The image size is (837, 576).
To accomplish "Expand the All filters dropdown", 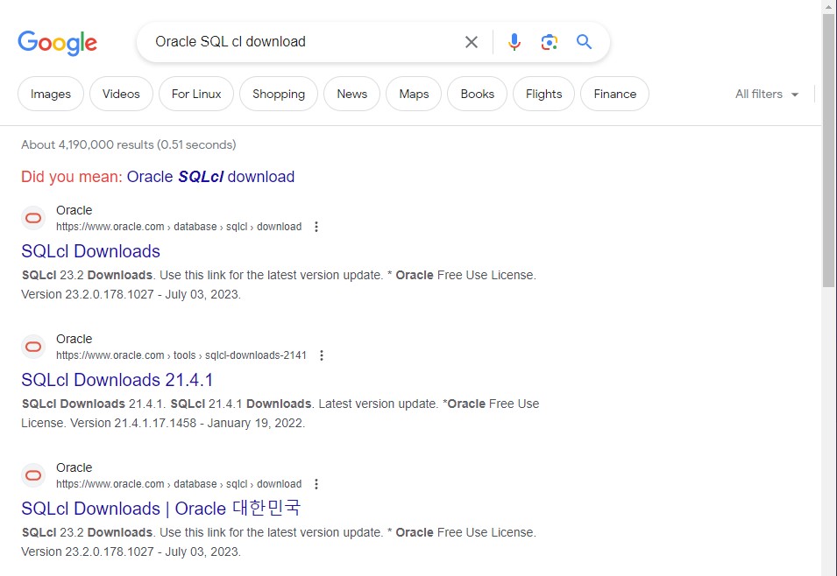I will tap(767, 94).
